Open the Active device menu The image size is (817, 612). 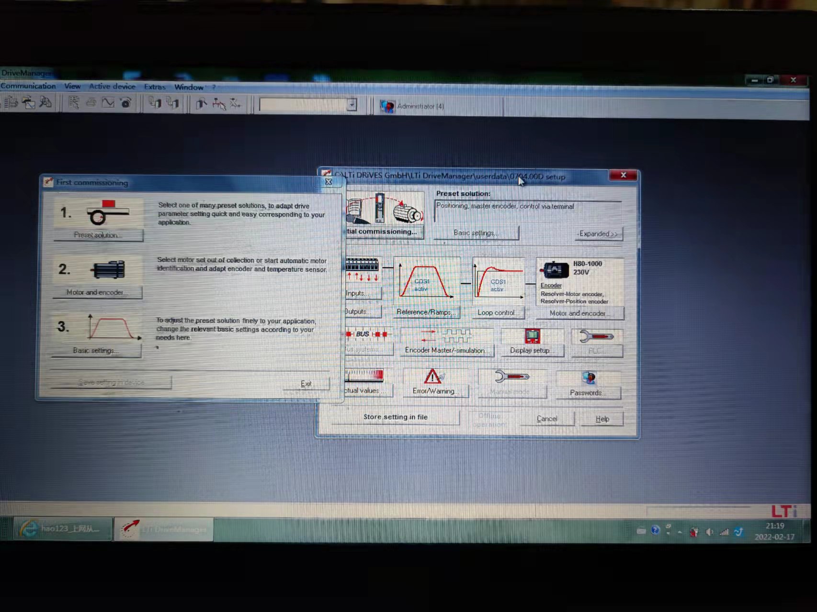112,87
